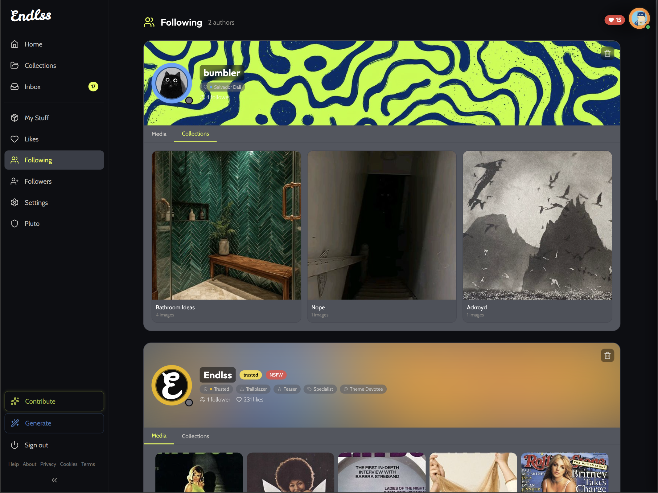Switch Endlss card to Collections tab
The image size is (658, 493).
[195, 436]
